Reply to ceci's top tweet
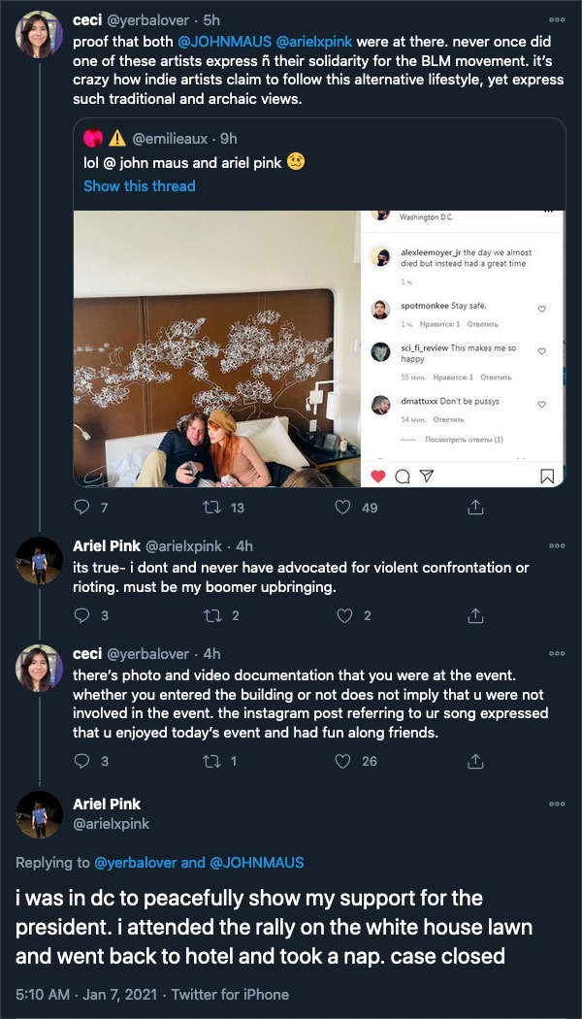 click(81, 507)
